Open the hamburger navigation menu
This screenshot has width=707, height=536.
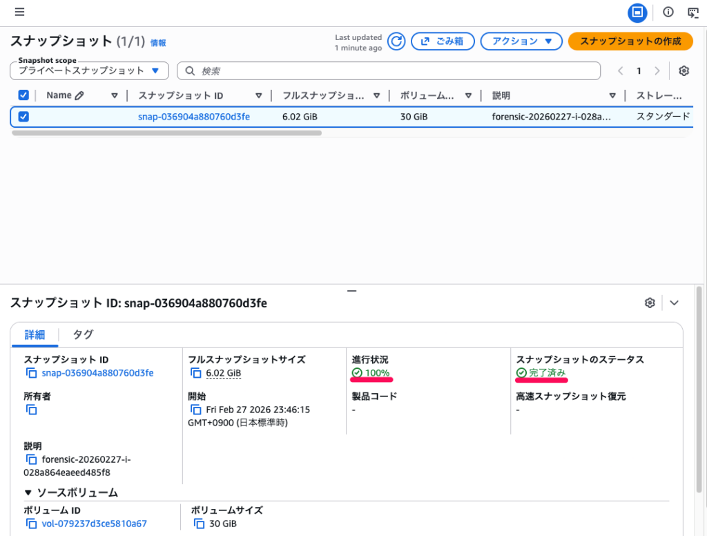(x=19, y=12)
